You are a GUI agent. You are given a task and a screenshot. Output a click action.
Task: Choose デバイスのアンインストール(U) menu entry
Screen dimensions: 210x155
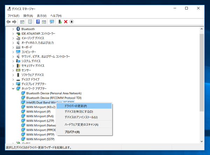tap(84, 117)
